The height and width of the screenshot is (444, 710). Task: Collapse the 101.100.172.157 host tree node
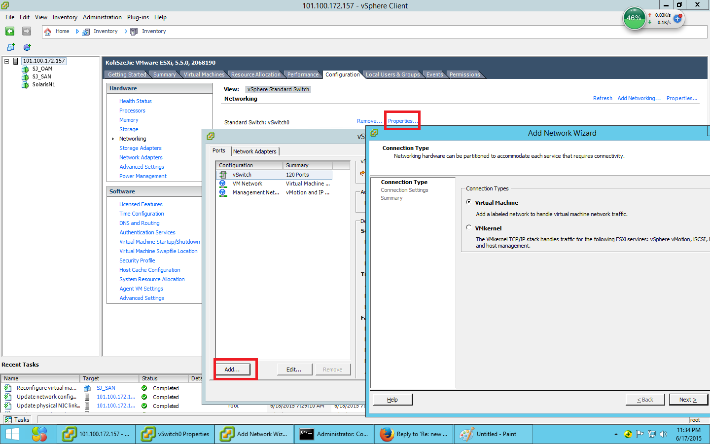click(x=7, y=61)
